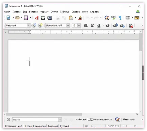Click the New Style from selection icon
This screenshot has height=131, width=147.
[x=40, y=25]
